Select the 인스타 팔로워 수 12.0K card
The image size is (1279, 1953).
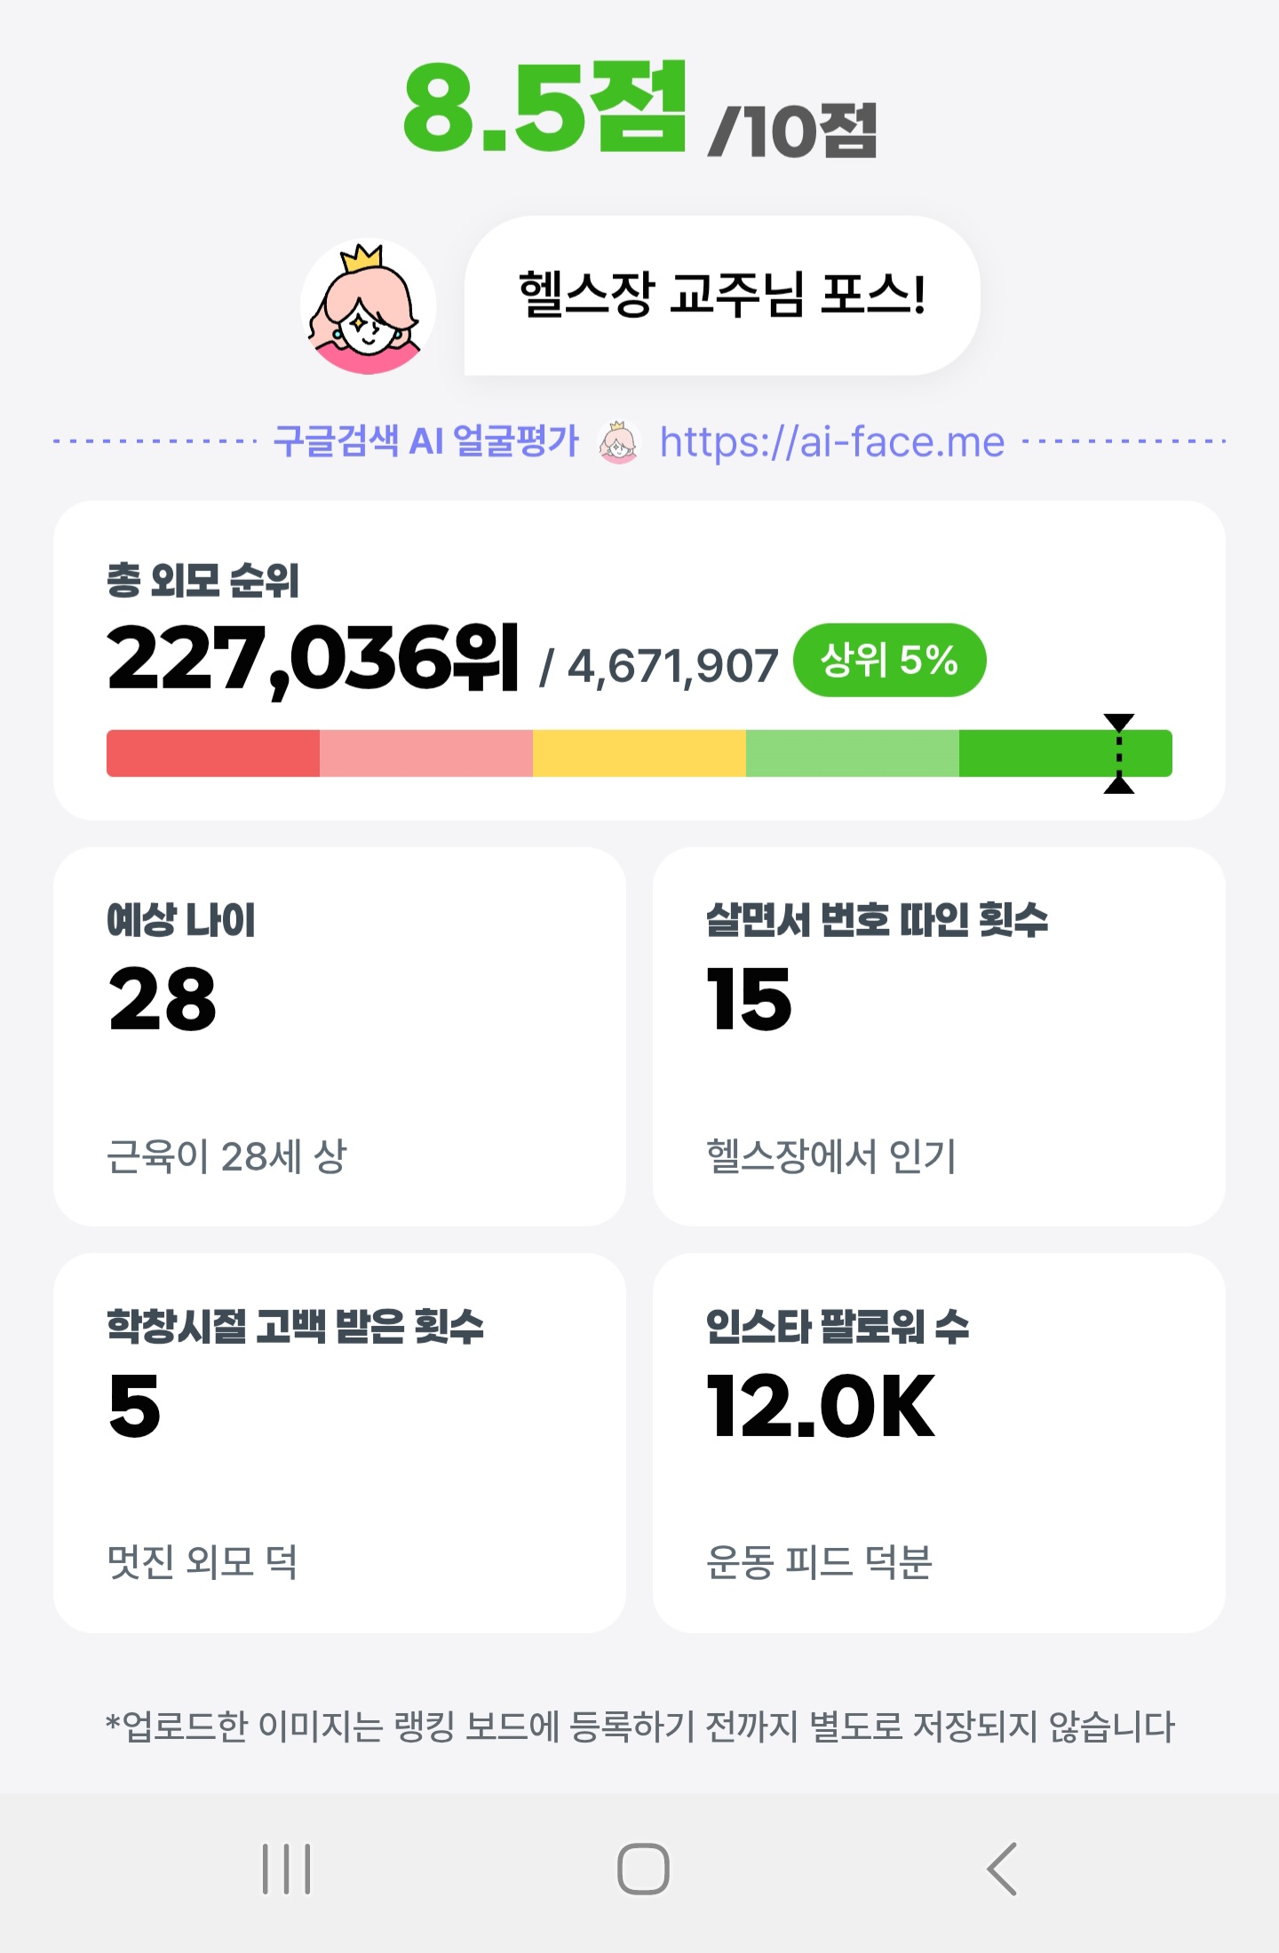[939, 1442]
